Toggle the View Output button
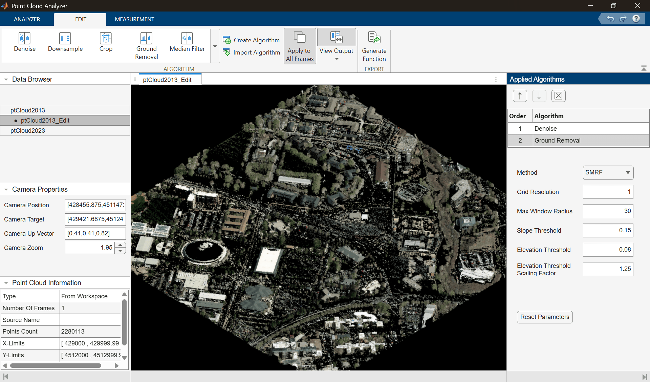The width and height of the screenshot is (650, 382). 337,37
